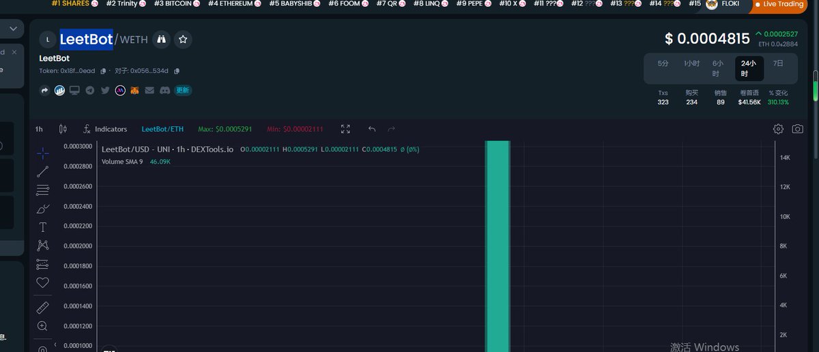The image size is (819, 352).
Task: Add token to MetaMask fox icon
Action: (135, 90)
